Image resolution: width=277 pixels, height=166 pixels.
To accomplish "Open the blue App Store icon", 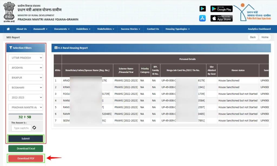I will pos(202,18).
